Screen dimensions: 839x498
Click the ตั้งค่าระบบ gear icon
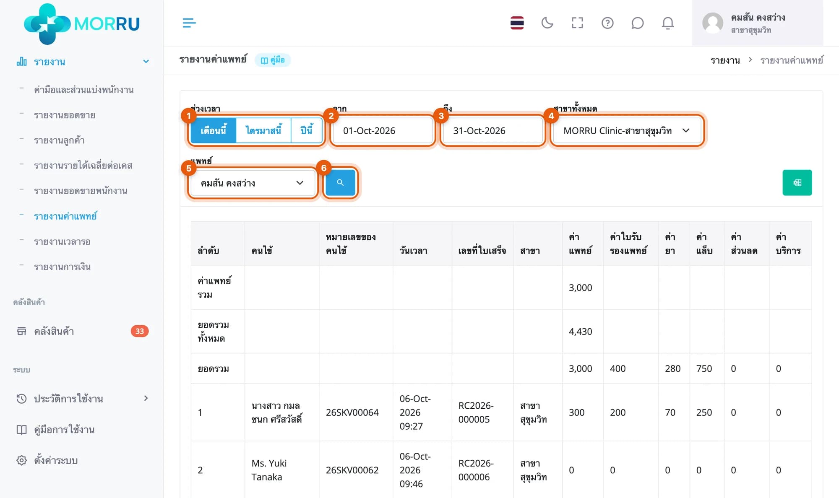pyautogui.click(x=21, y=460)
